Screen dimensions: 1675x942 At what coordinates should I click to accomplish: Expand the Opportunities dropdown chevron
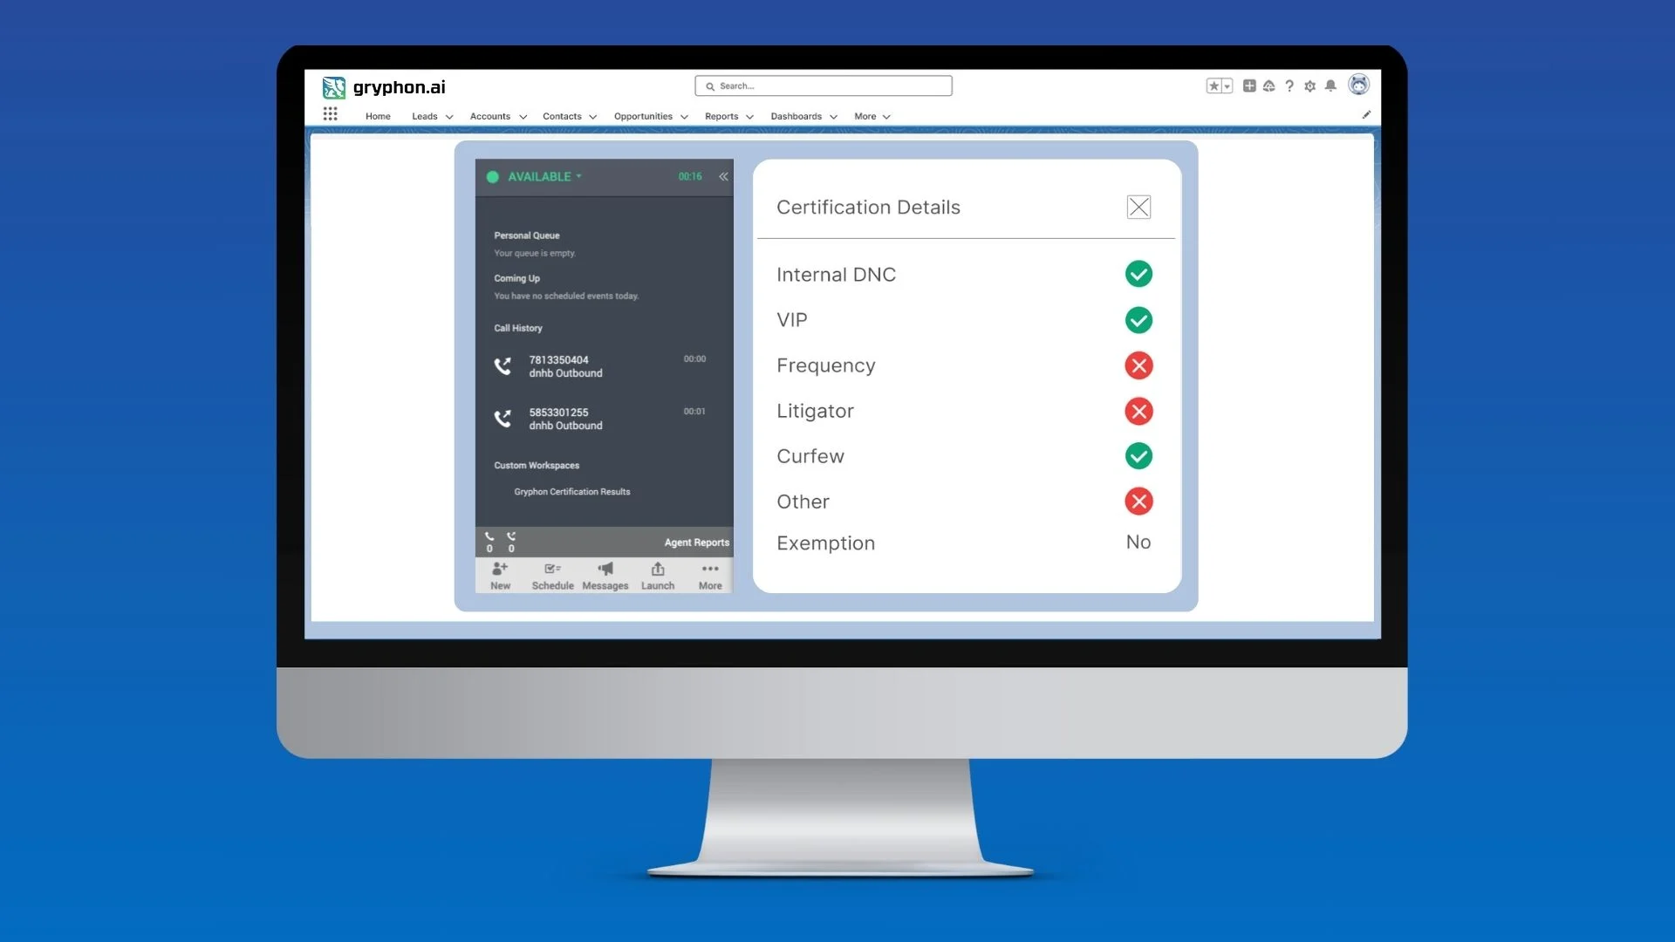click(684, 117)
